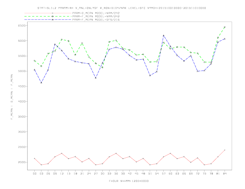245x189 pixels.
Task: Click y-axis tick label 2000
Action: click(x=22, y=162)
